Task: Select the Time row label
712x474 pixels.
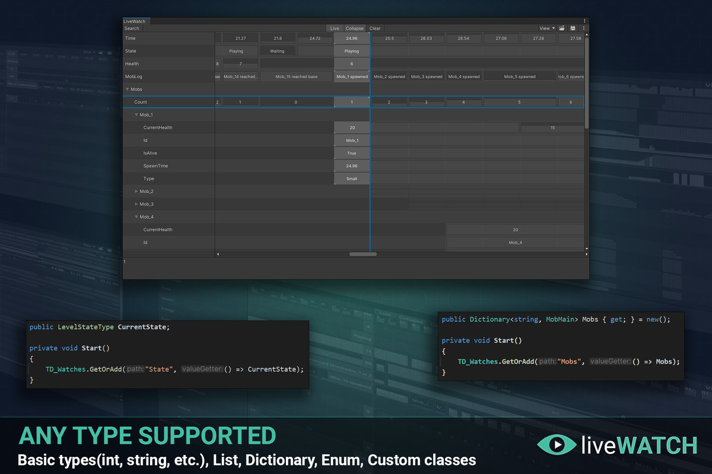Action: (131, 39)
